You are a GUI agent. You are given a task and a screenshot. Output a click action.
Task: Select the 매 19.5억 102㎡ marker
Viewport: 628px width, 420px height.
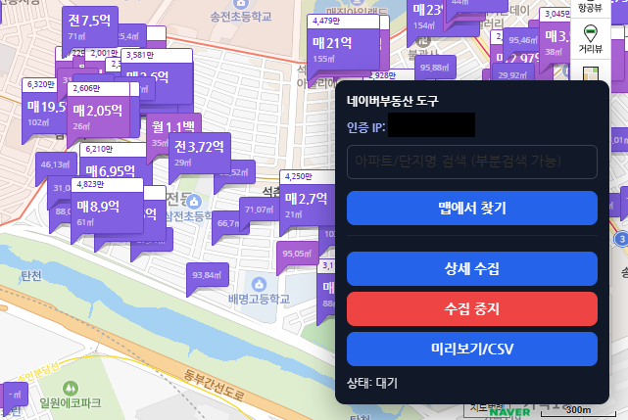45,111
